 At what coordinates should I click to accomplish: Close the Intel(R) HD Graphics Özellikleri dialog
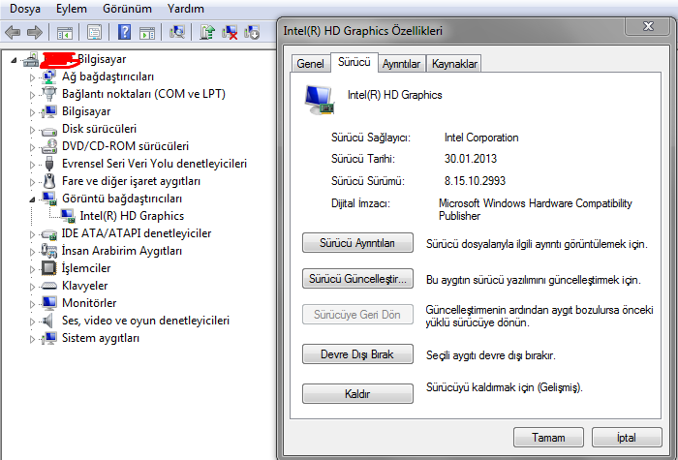click(648, 27)
